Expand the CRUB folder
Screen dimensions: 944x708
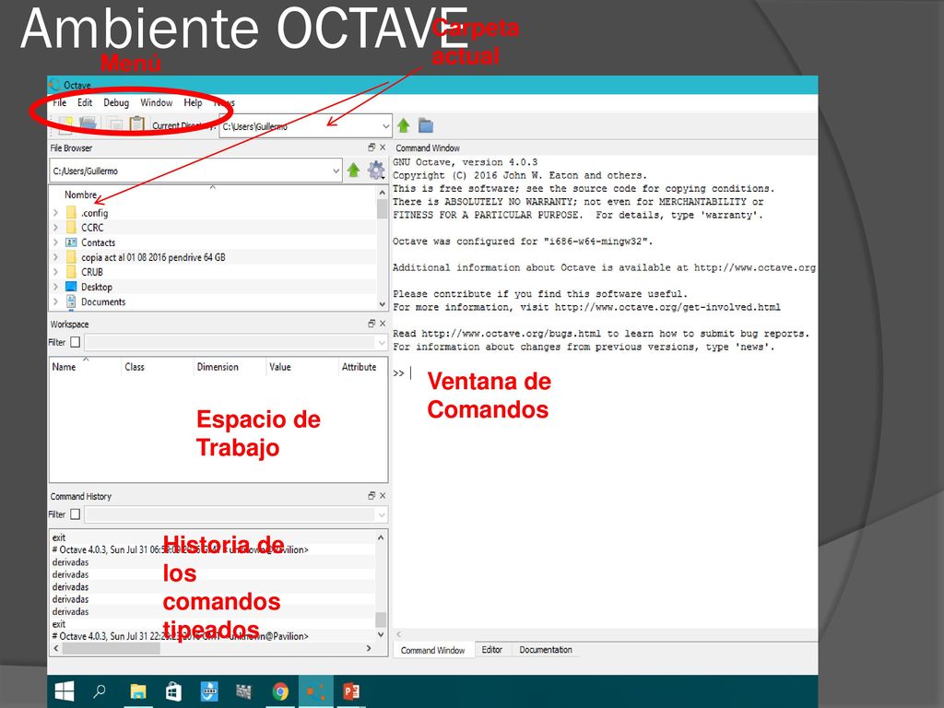click(55, 272)
